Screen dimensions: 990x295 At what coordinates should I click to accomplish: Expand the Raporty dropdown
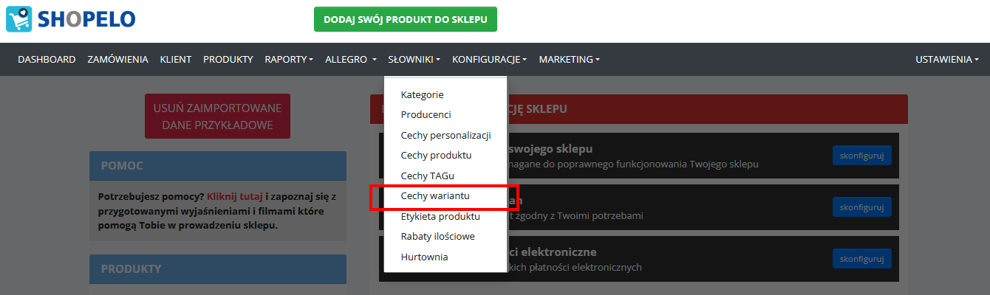[x=289, y=59]
